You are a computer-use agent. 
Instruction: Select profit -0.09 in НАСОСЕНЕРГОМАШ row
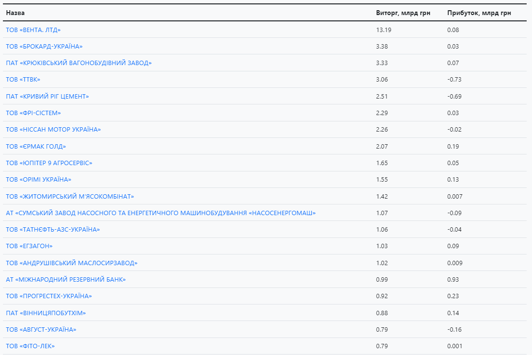tap(454, 213)
